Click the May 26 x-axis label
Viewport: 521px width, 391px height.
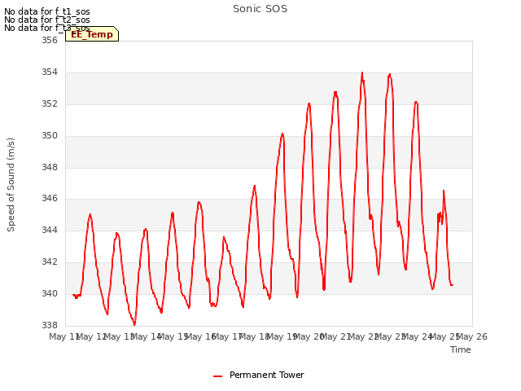click(472, 336)
